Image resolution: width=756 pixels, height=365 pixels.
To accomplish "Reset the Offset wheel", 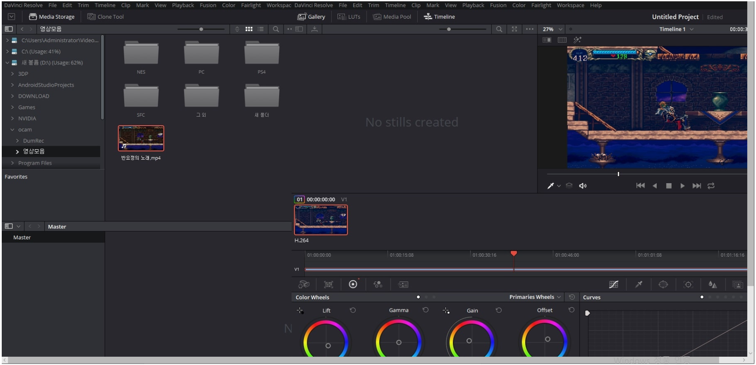I will 571,310.
